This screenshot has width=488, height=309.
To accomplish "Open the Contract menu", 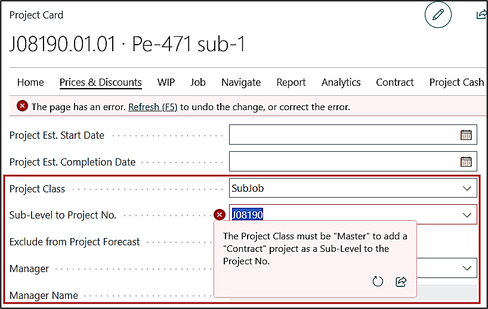I will [395, 82].
